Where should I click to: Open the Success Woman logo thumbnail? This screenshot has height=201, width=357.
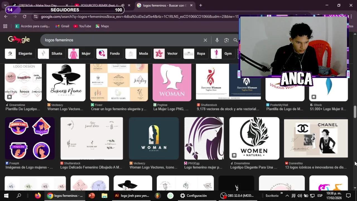coord(217,82)
